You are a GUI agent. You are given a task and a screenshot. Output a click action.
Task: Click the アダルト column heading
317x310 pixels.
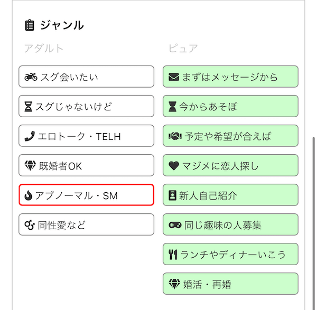click(44, 49)
